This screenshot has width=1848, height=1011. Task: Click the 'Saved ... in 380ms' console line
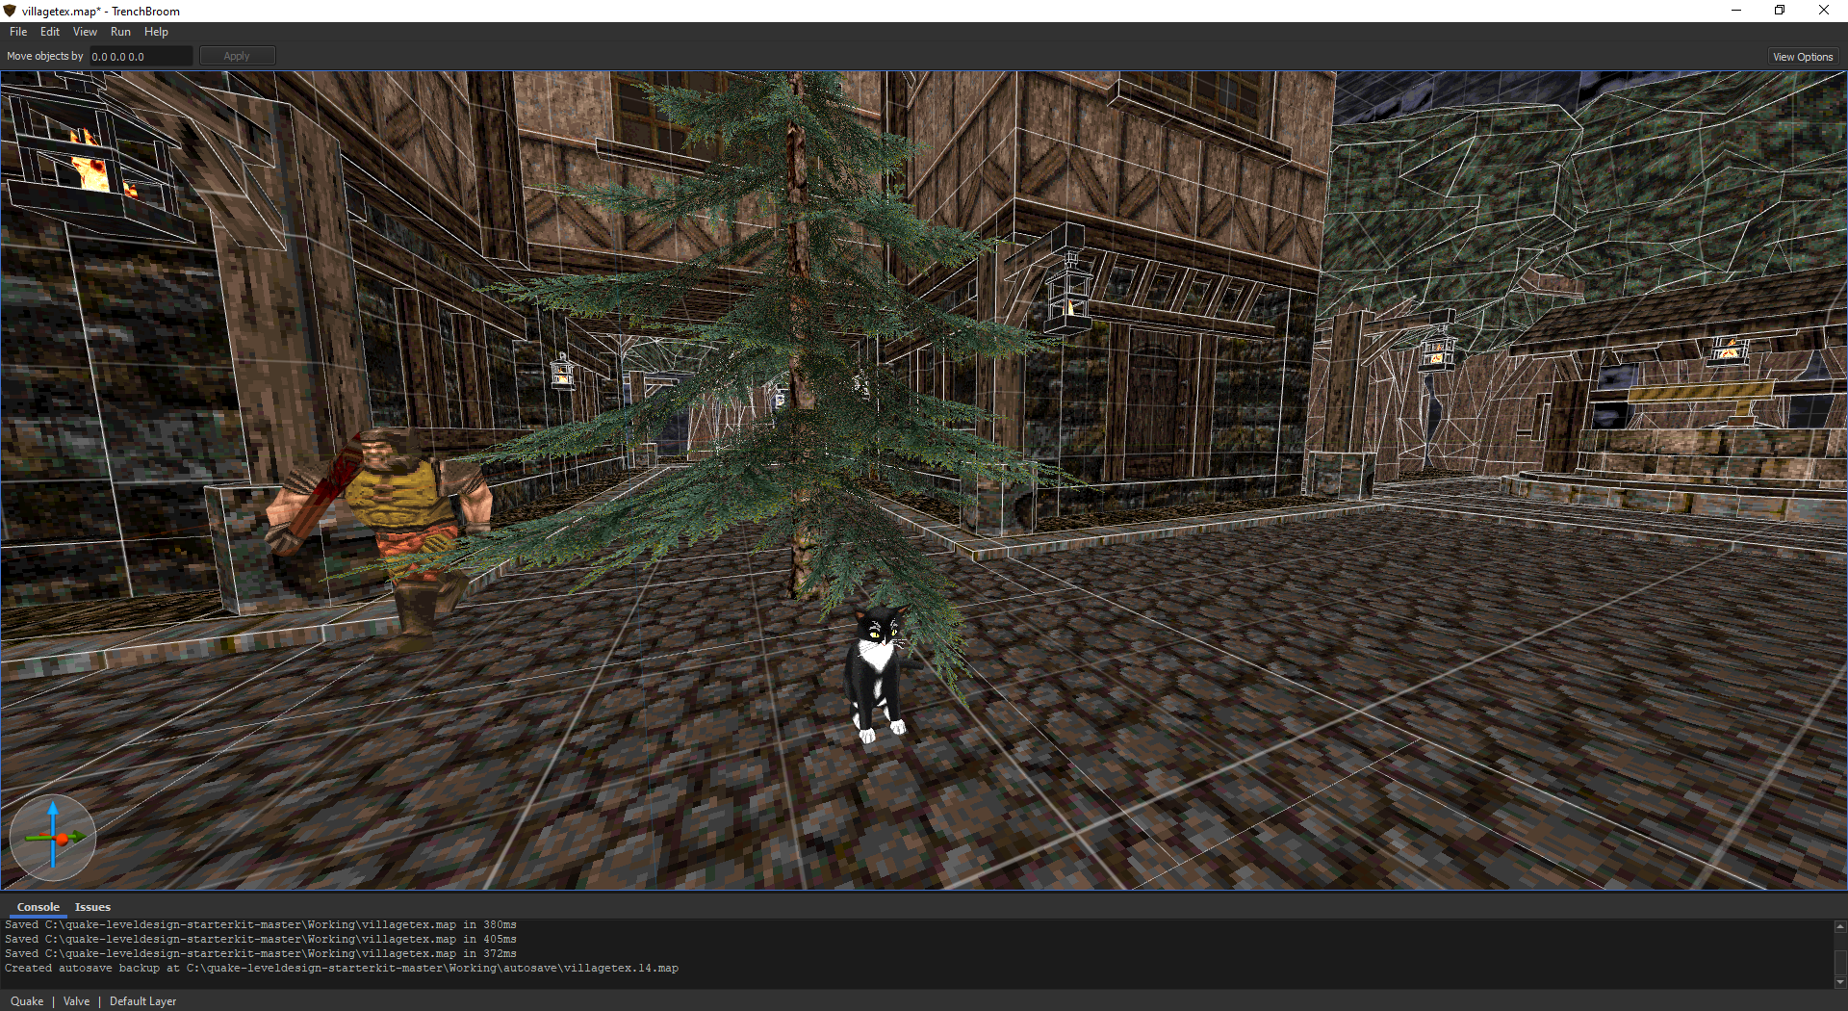pyautogui.click(x=261, y=925)
